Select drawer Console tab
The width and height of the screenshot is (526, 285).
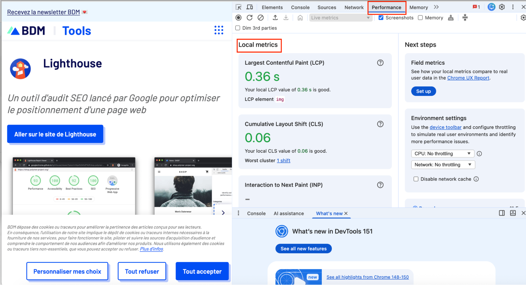(256, 213)
